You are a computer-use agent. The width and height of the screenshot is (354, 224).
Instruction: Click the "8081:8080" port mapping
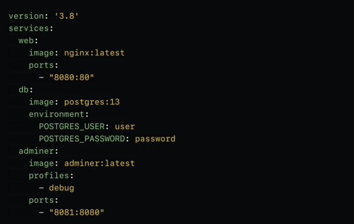pyautogui.click(x=77, y=212)
